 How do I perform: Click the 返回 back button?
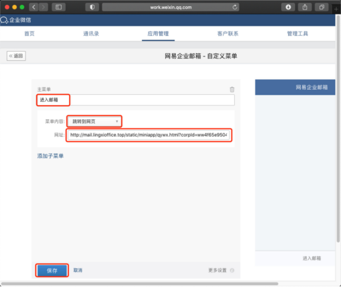16,56
